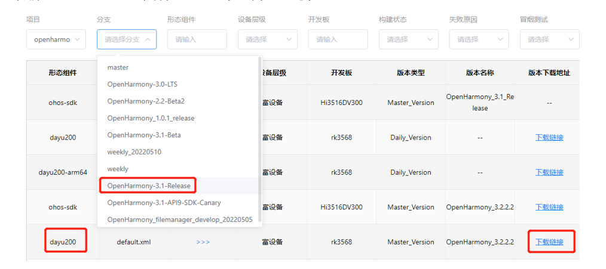606x269 pixels.
Task: Select OpenHarmony-2.2-Beta2 branch option
Action: [x=177, y=101]
